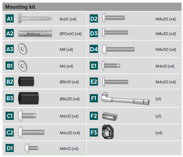Select the spirit level icon in row F2
The height and width of the screenshot is (157, 183).
point(109,116)
